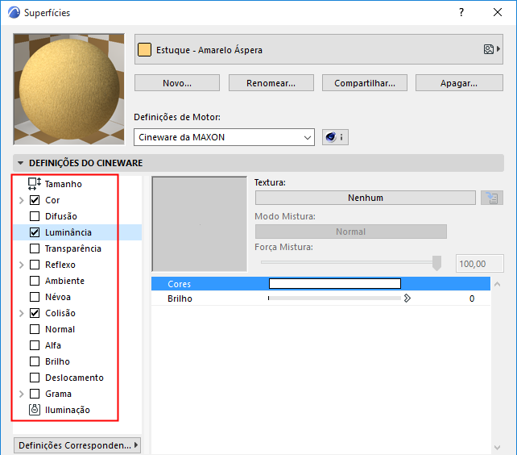The image size is (517, 455).
Task: Open the Cineware da MAXON engine dropdown
Action: pos(224,137)
